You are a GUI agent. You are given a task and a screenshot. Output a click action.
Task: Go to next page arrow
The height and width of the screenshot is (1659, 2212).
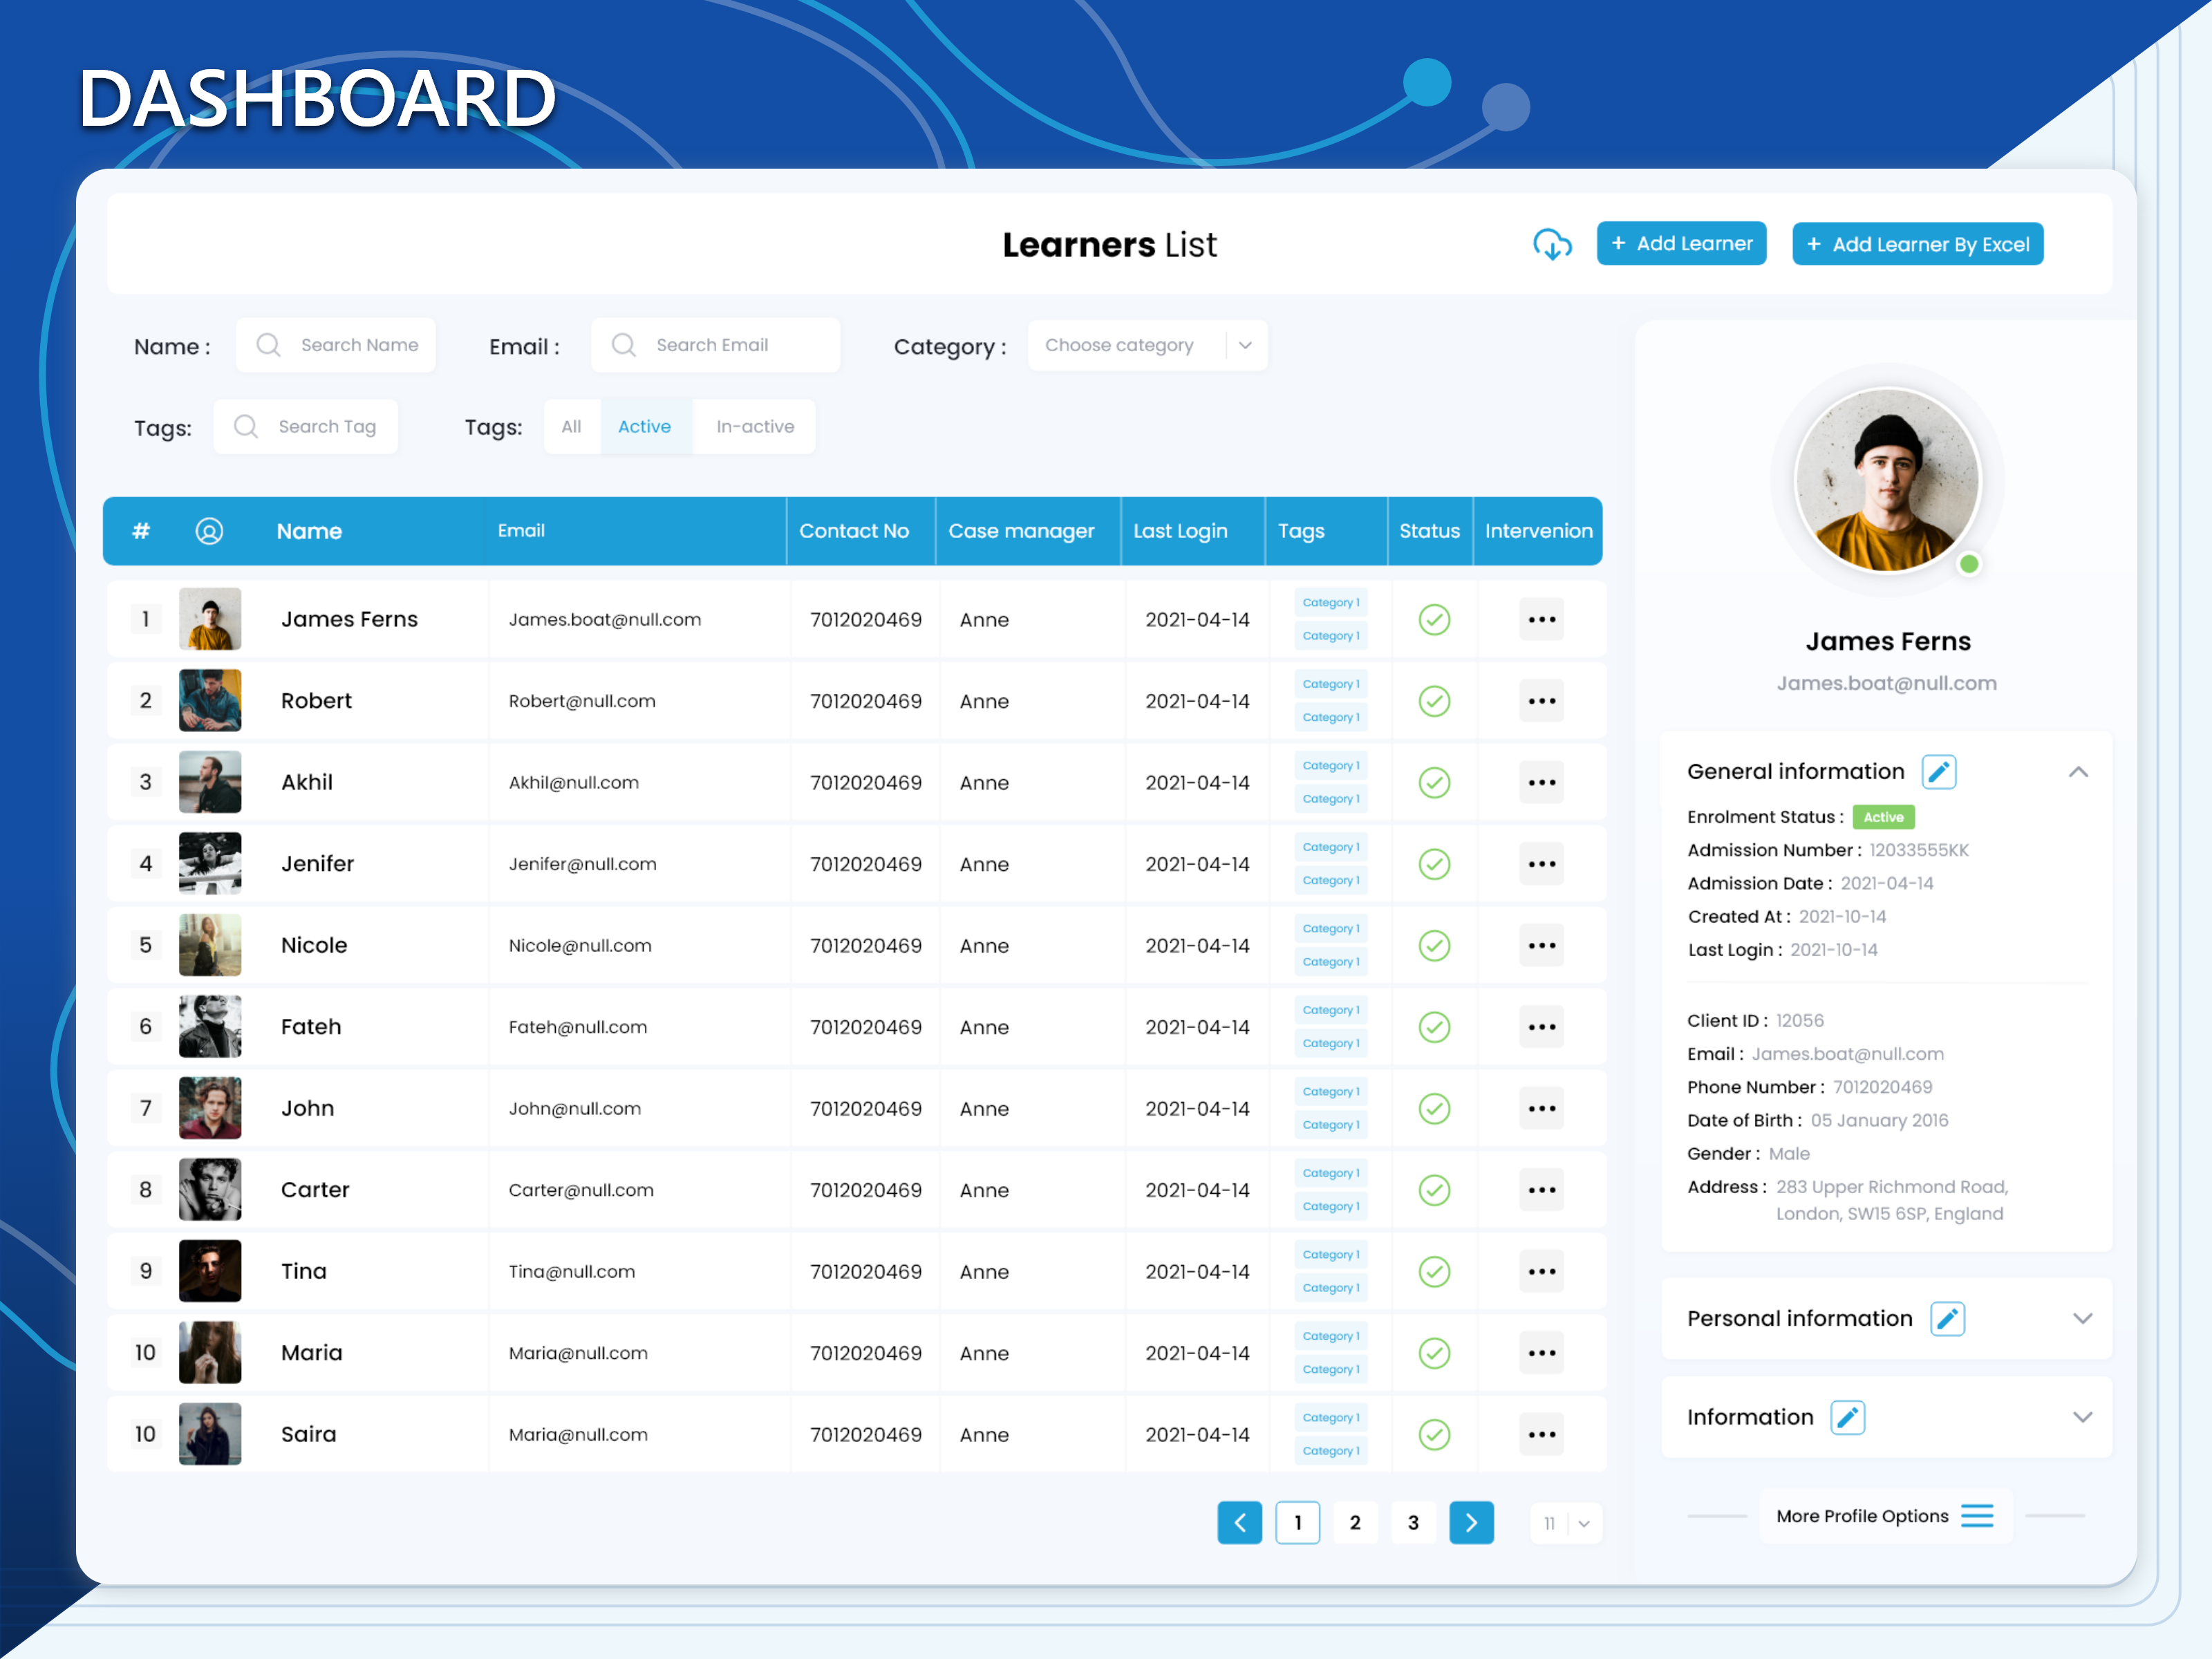click(x=1470, y=1523)
